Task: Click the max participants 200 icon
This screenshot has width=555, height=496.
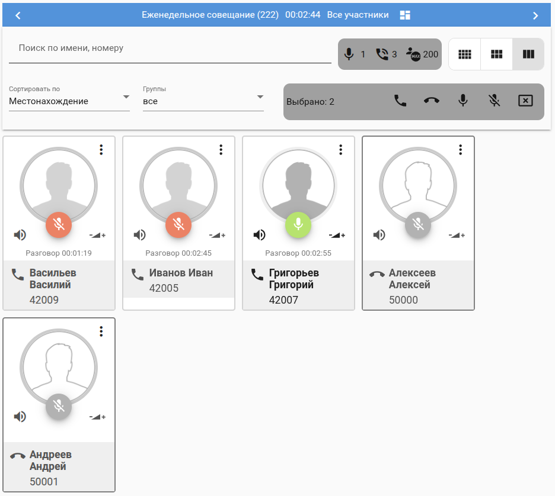Action: point(413,54)
